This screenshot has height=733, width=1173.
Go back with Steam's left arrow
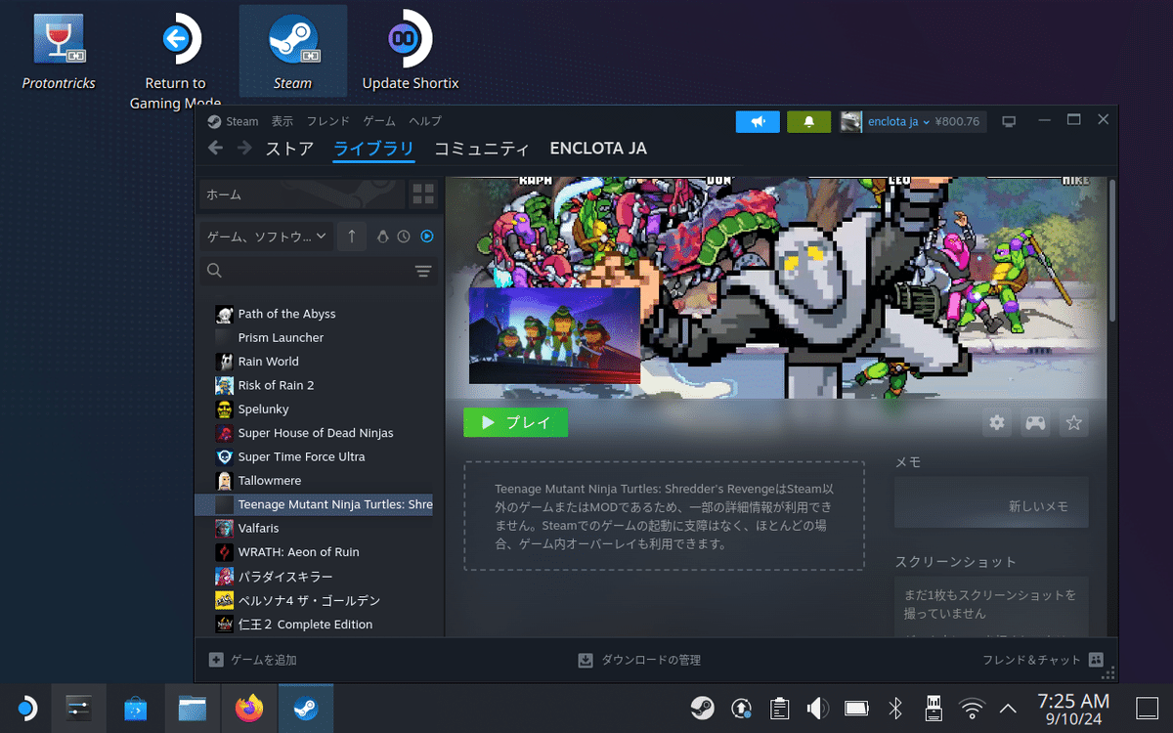click(x=216, y=149)
